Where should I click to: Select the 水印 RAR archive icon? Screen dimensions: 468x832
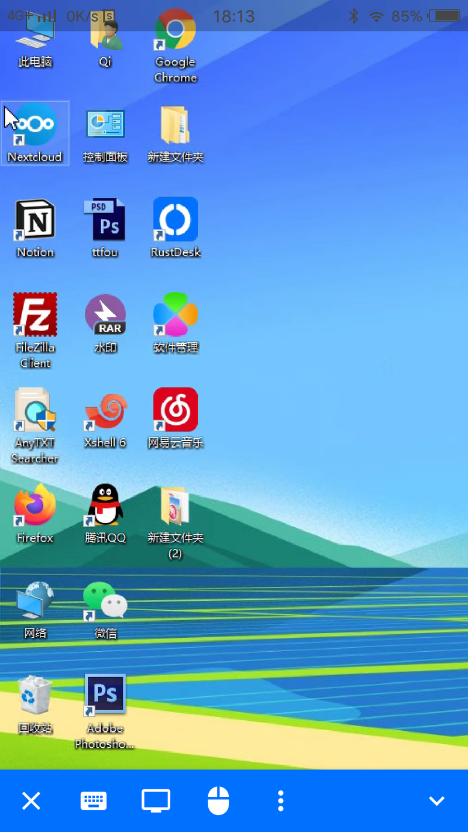(x=105, y=324)
